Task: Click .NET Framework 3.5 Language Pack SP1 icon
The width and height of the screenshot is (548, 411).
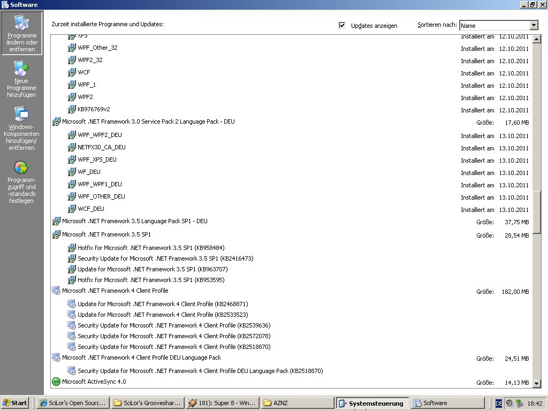Action: point(56,221)
